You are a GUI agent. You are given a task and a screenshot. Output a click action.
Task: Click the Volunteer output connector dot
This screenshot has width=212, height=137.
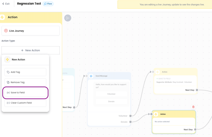tap(130, 116)
